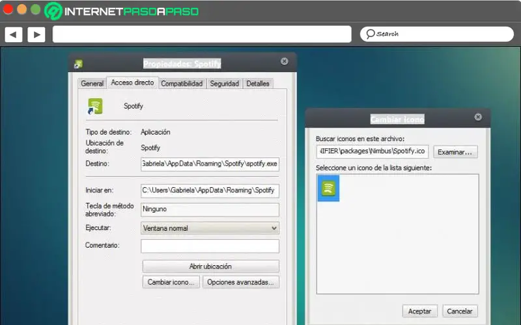Click the Spotify name text in Properties
The image size is (521, 325).
tap(134, 106)
